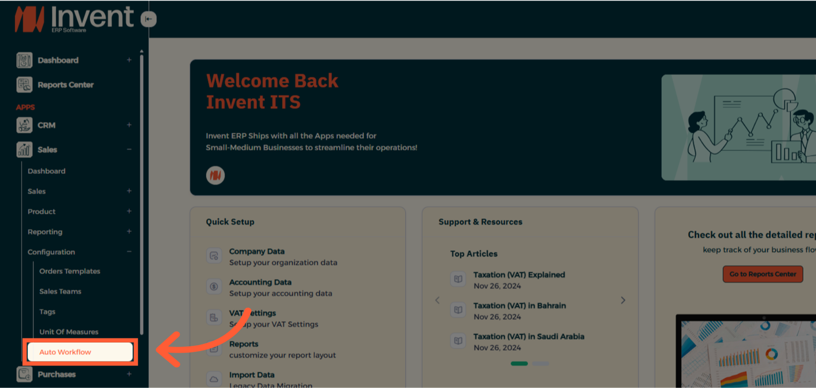816x388 pixels.
Task: Click the Purchases app icon
Action: point(24,374)
